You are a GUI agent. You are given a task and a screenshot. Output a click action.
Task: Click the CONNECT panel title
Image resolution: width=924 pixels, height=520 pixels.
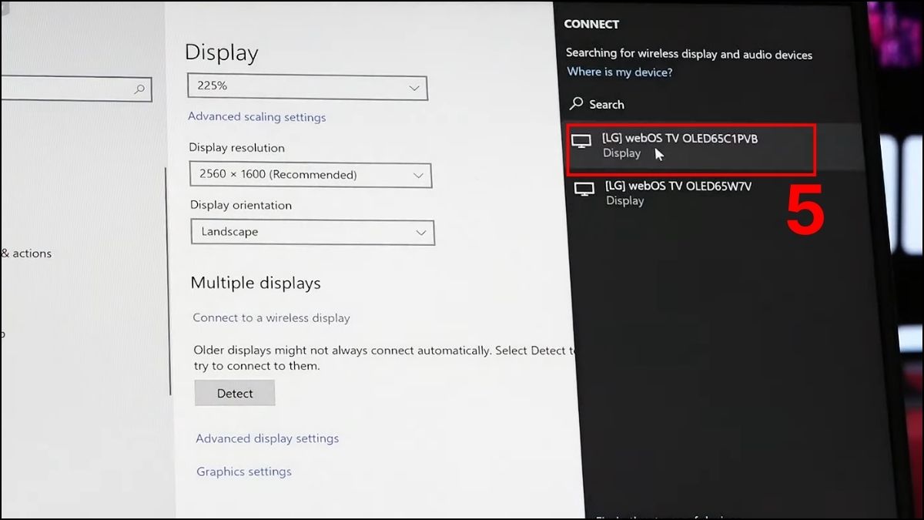591,24
